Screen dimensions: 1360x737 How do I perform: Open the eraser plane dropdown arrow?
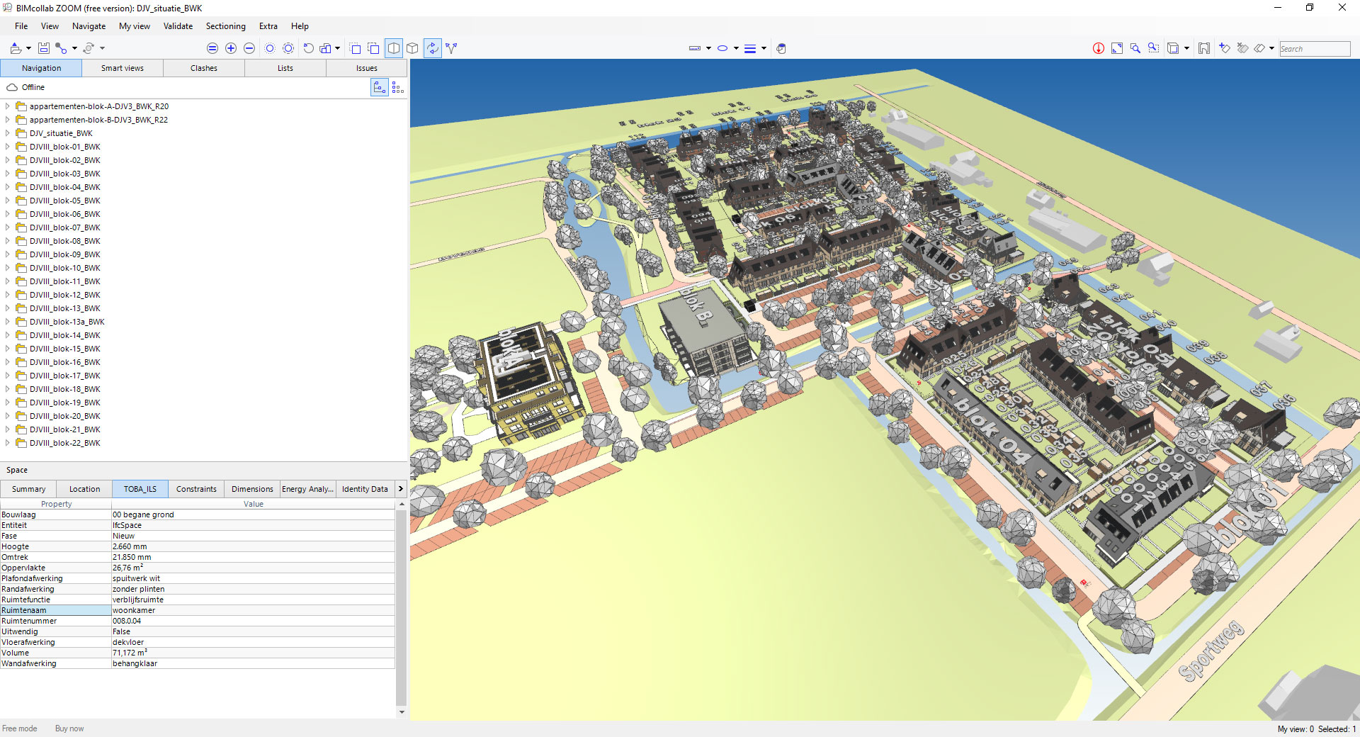(x=1271, y=48)
